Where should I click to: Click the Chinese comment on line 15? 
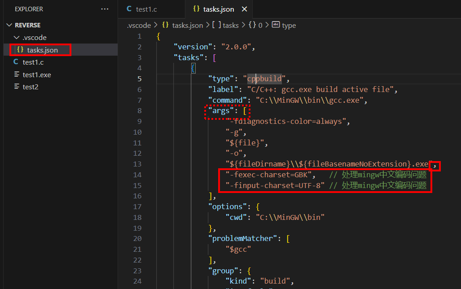coord(378,185)
